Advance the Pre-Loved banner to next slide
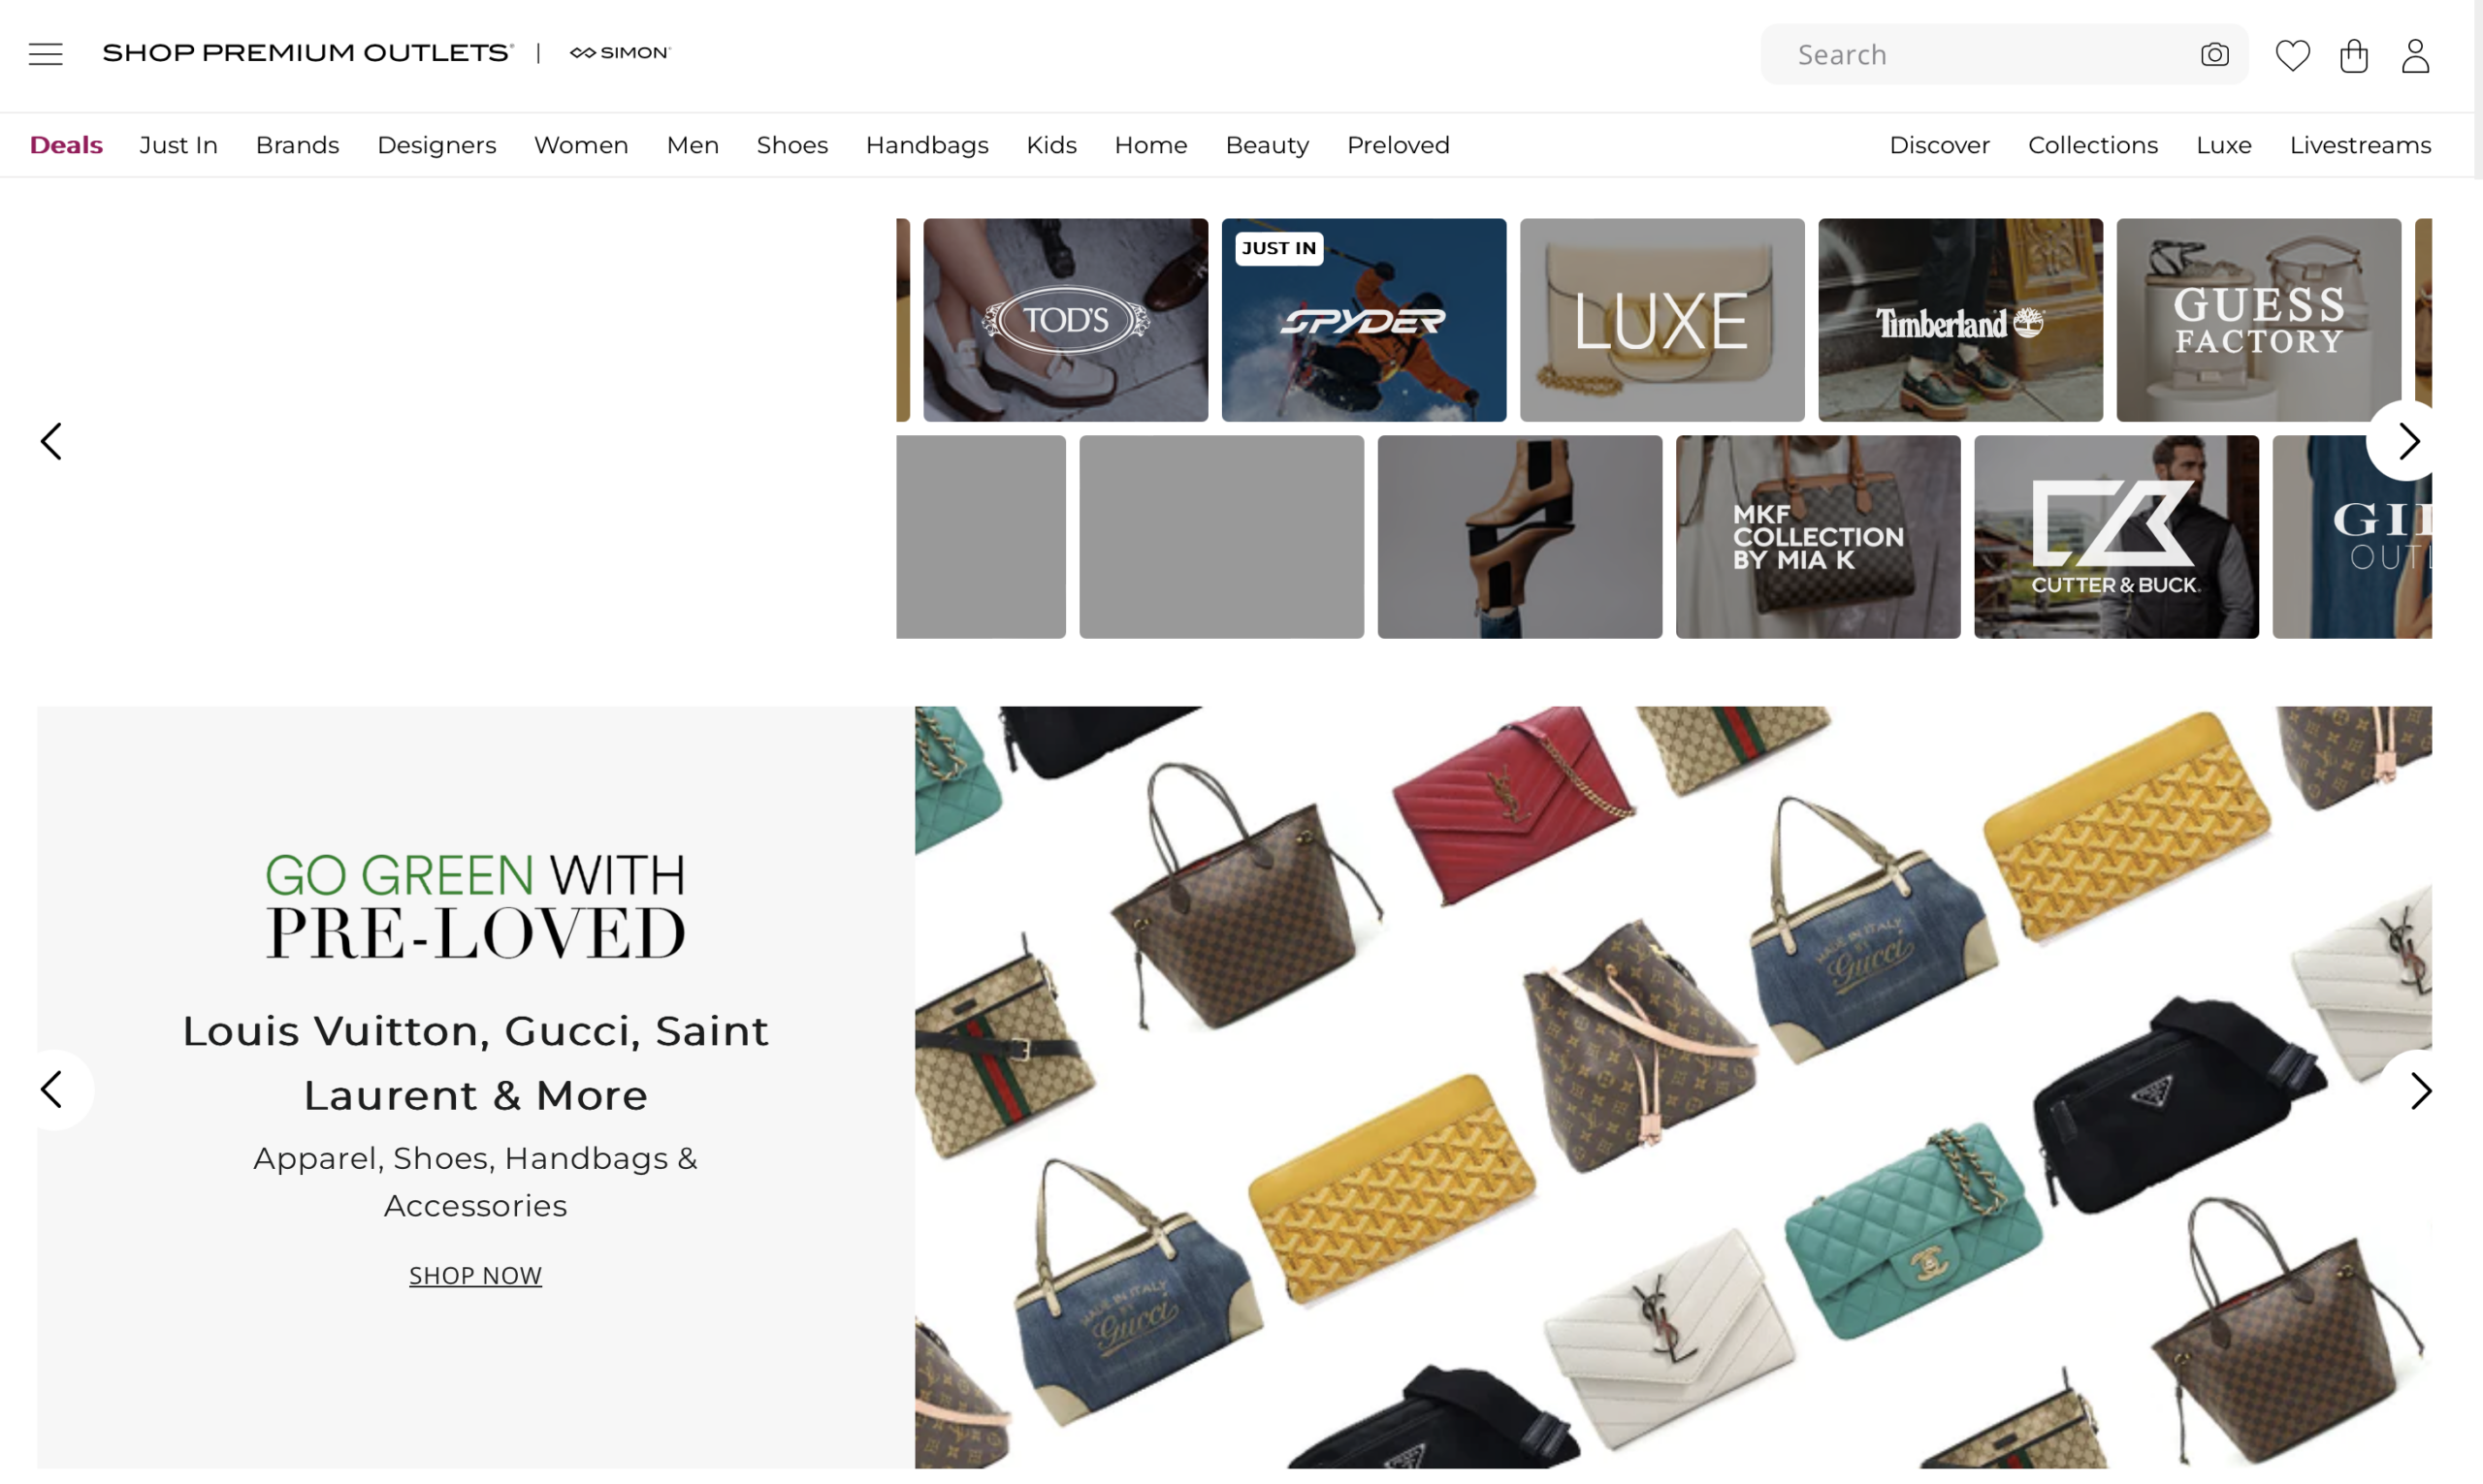The width and height of the screenshot is (2483, 1484). click(2419, 1090)
